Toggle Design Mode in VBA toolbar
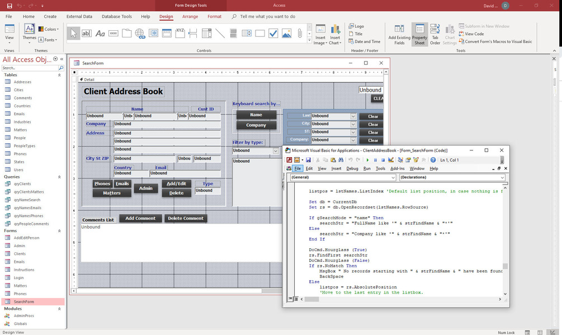 [391, 160]
